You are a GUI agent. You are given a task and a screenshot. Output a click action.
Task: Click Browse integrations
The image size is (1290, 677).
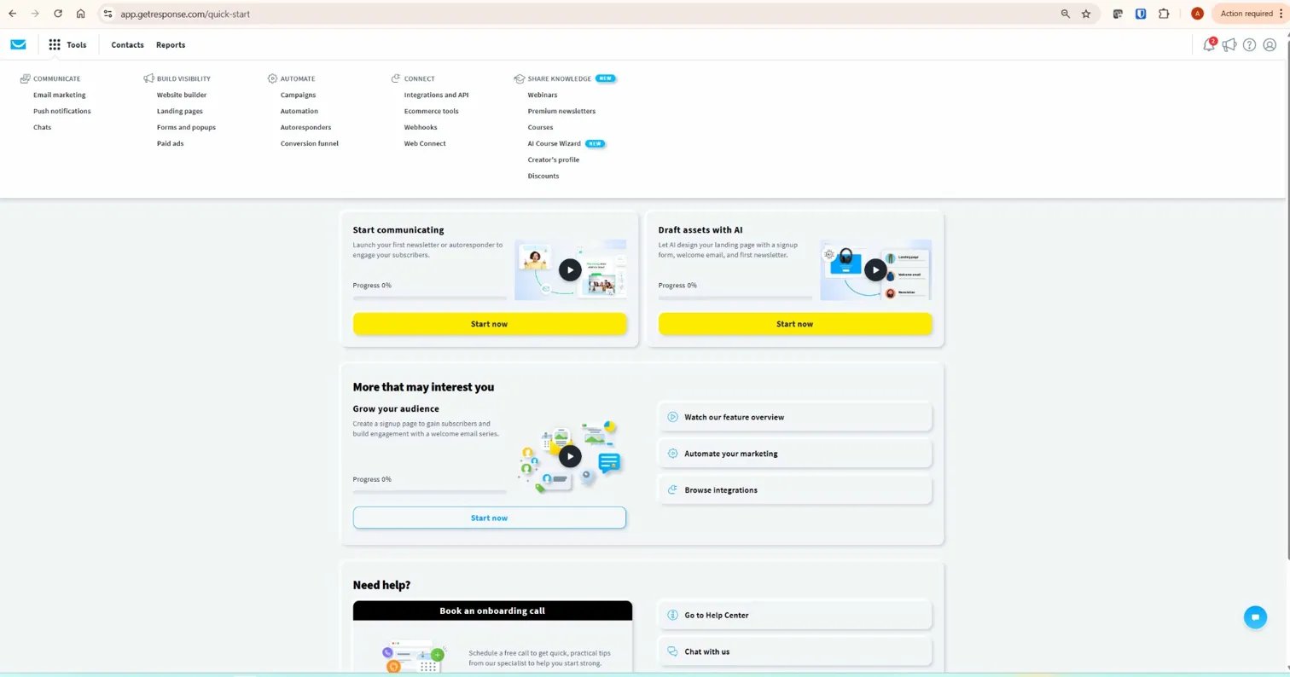pyautogui.click(x=721, y=490)
